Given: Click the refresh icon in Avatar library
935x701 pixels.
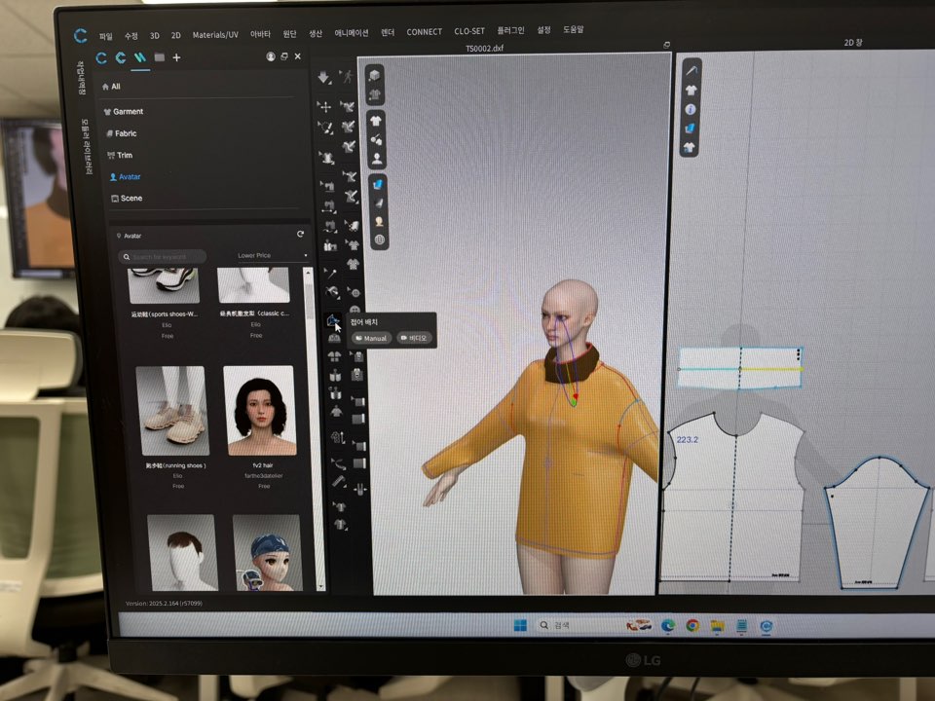Looking at the screenshot, I should tap(300, 235).
